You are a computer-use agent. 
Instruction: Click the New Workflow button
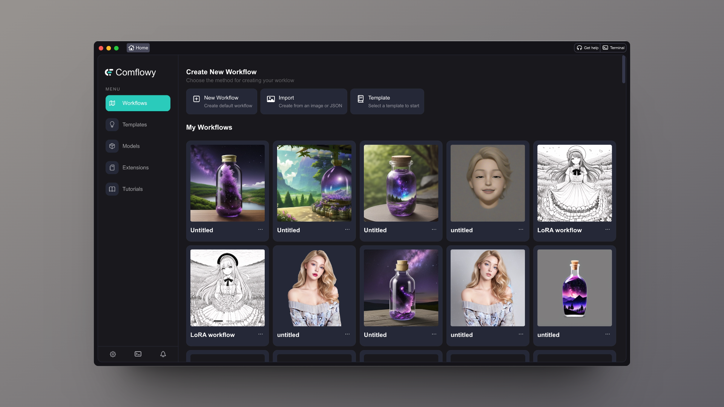point(221,101)
